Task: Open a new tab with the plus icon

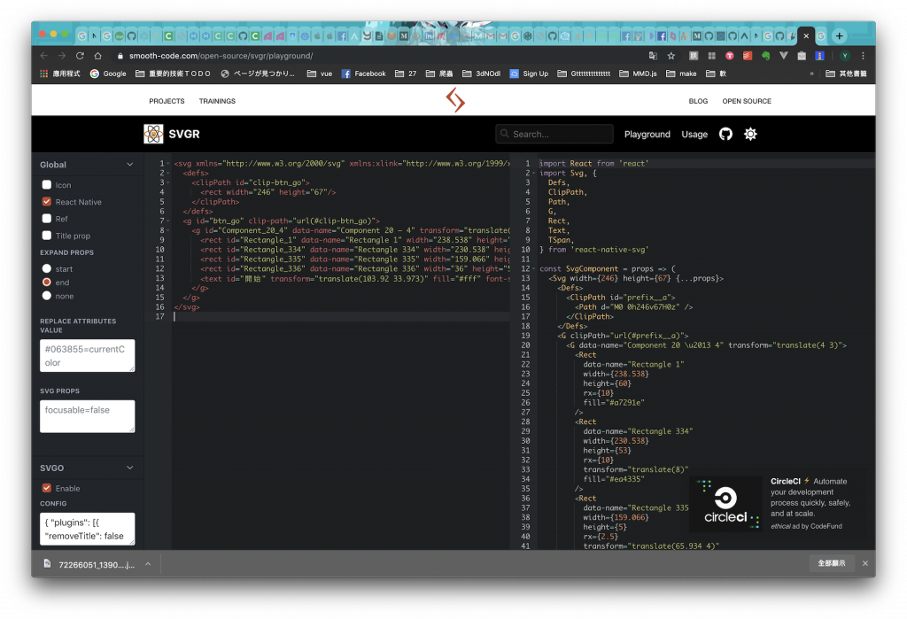Action: 840,36
